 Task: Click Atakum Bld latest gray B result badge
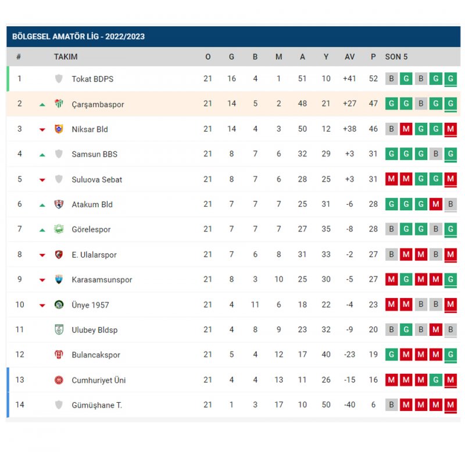click(x=450, y=204)
